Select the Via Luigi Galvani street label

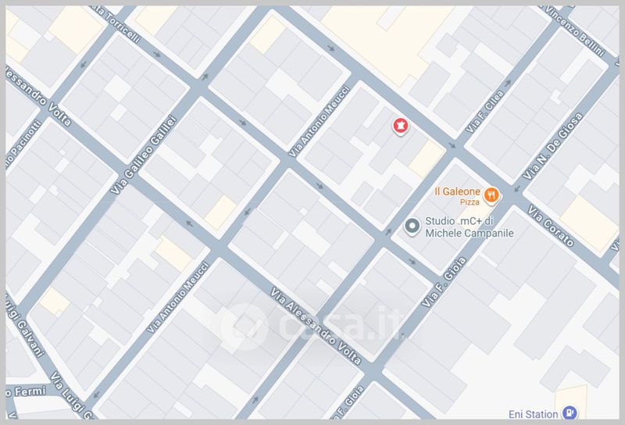(x=24, y=325)
